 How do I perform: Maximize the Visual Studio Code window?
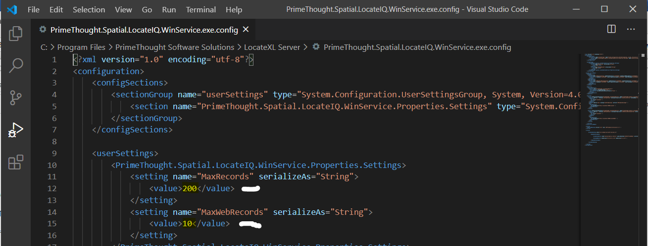[x=604, y=9]
